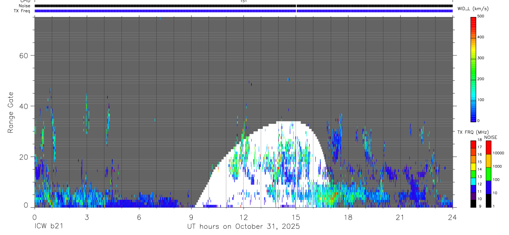This screenshot has height=235, width=509.
Task: Click the Noise row label
Action: tap(24, 6)
